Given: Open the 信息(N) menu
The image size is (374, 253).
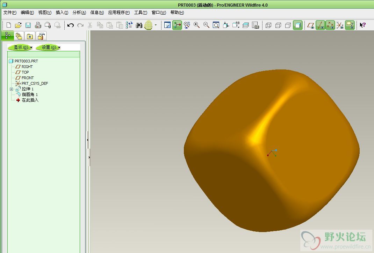Looking at the screenshot, I should tap(97, 12).
